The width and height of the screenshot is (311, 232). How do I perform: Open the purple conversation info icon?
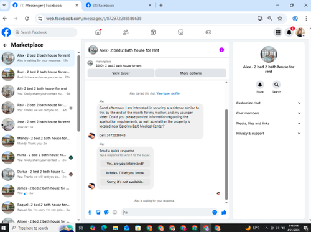[x=221, y=50]
